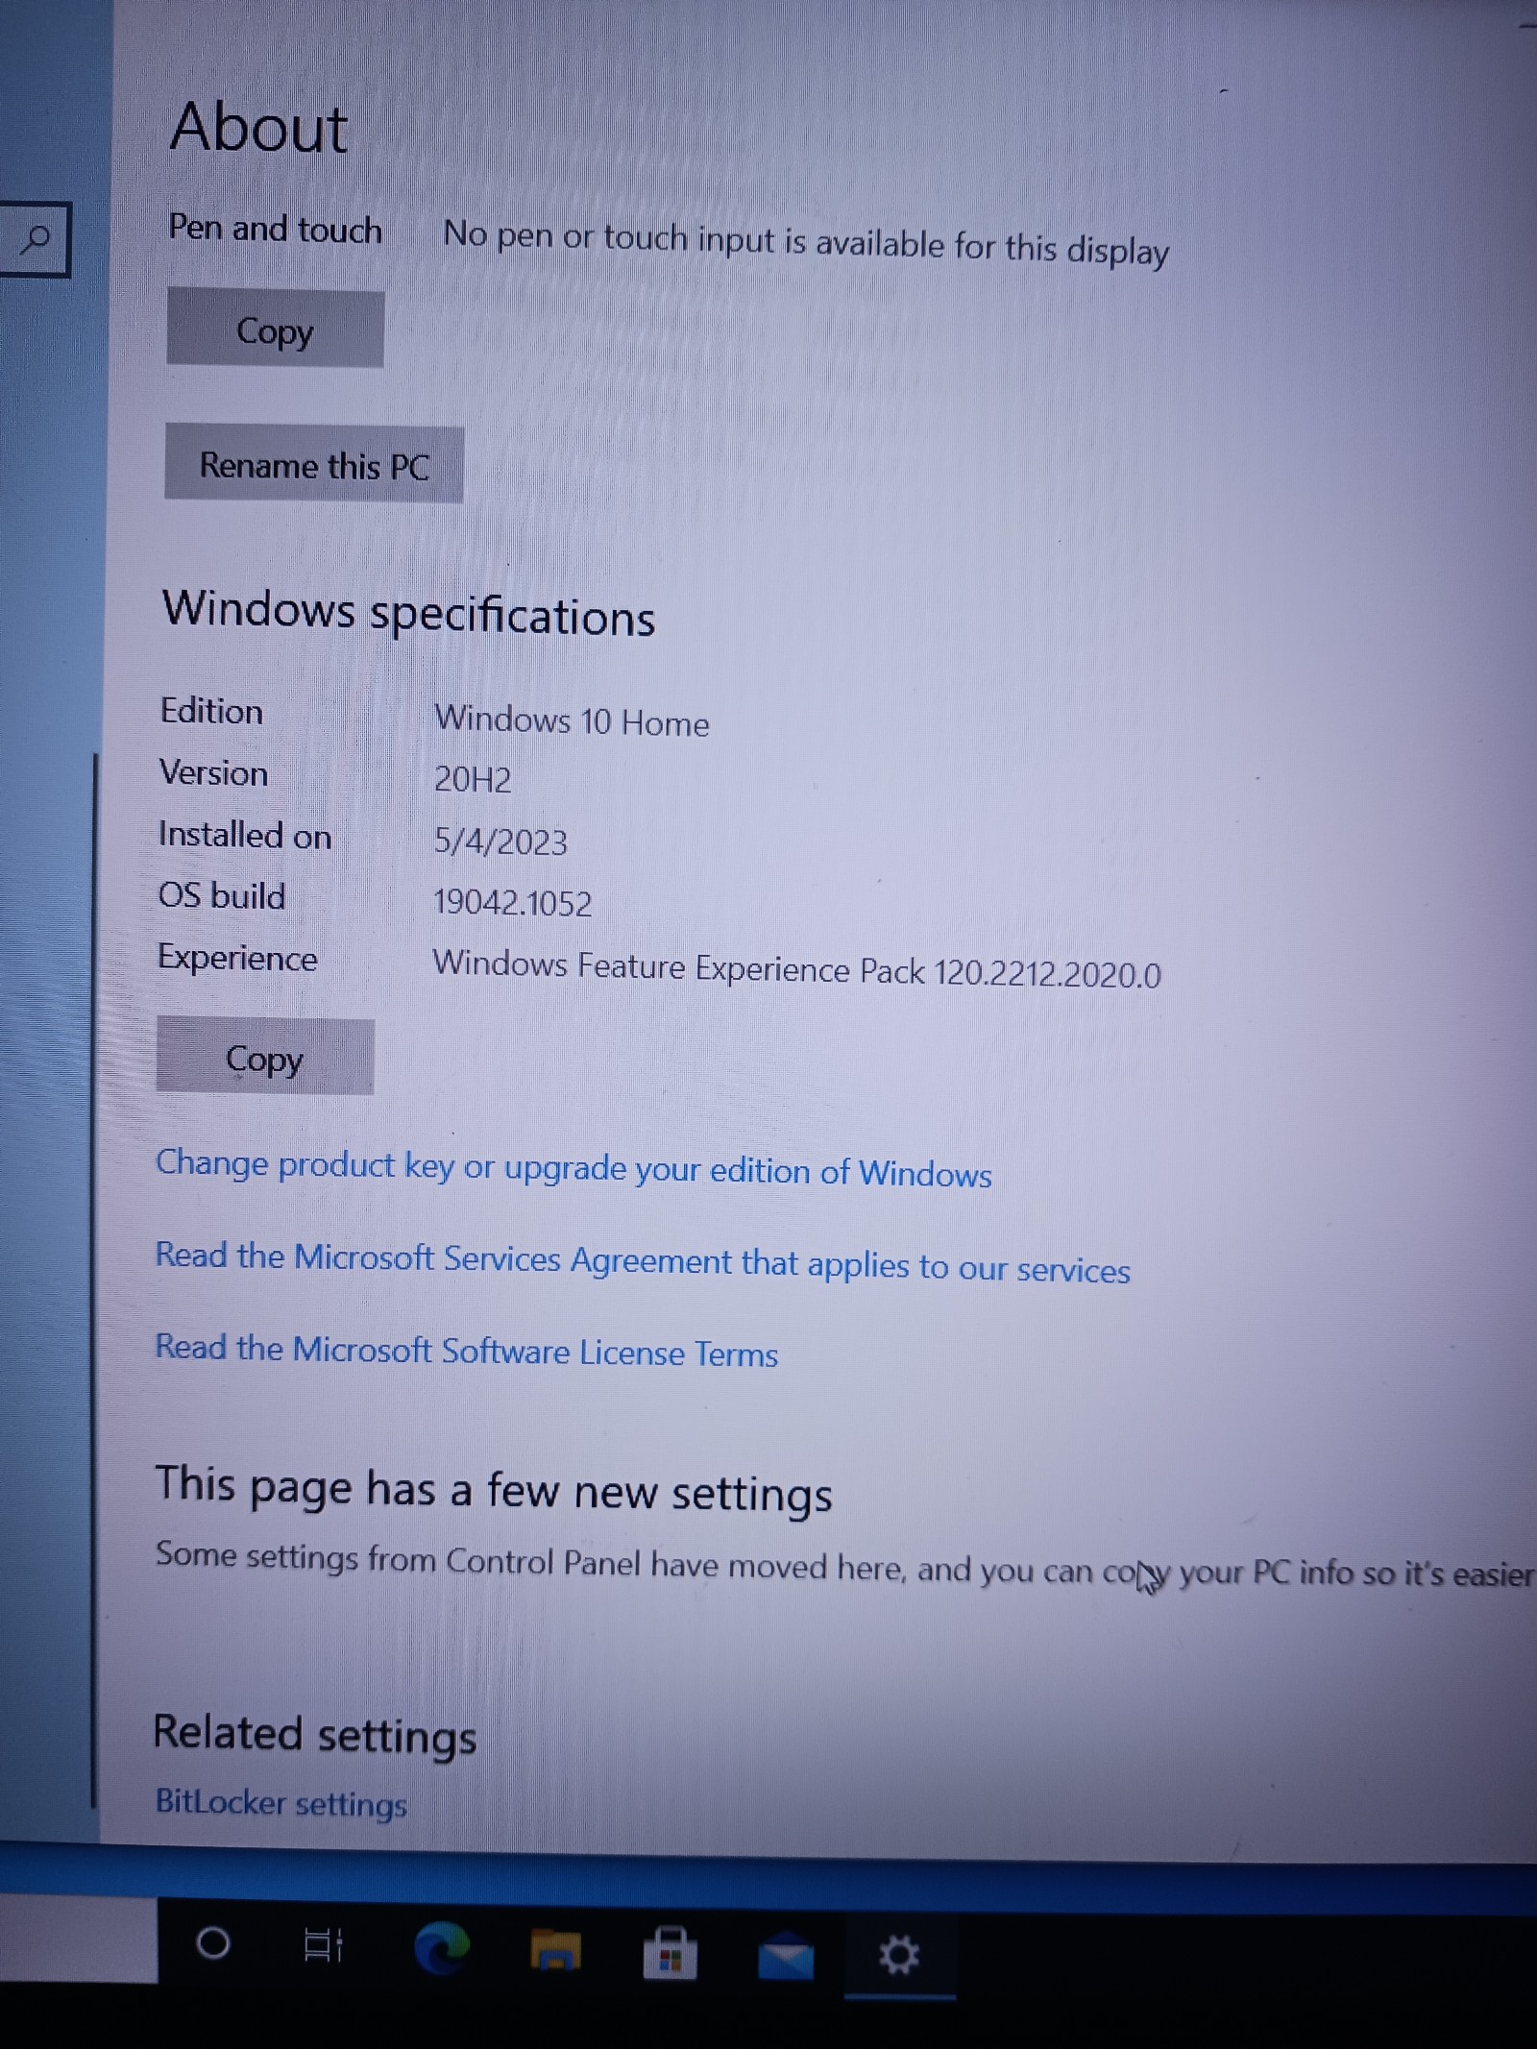The height and width of the screenshot is (2049, 1537).
Task: Copy device specifications with upper Copy button
Action: (x=276, y=329)
